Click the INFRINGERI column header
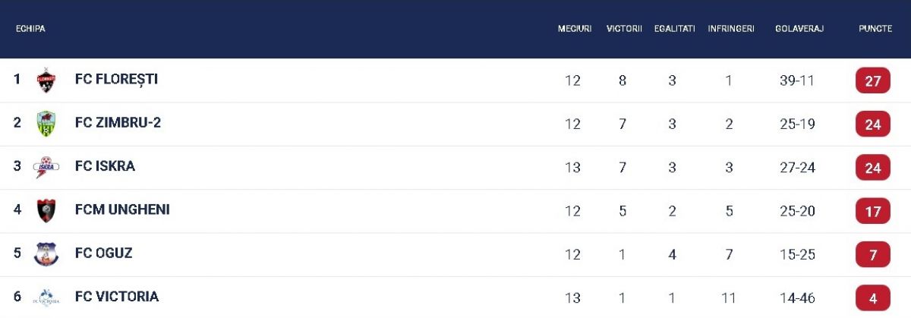This screenshot has height=318, width=911. click(x=730, y=29)
